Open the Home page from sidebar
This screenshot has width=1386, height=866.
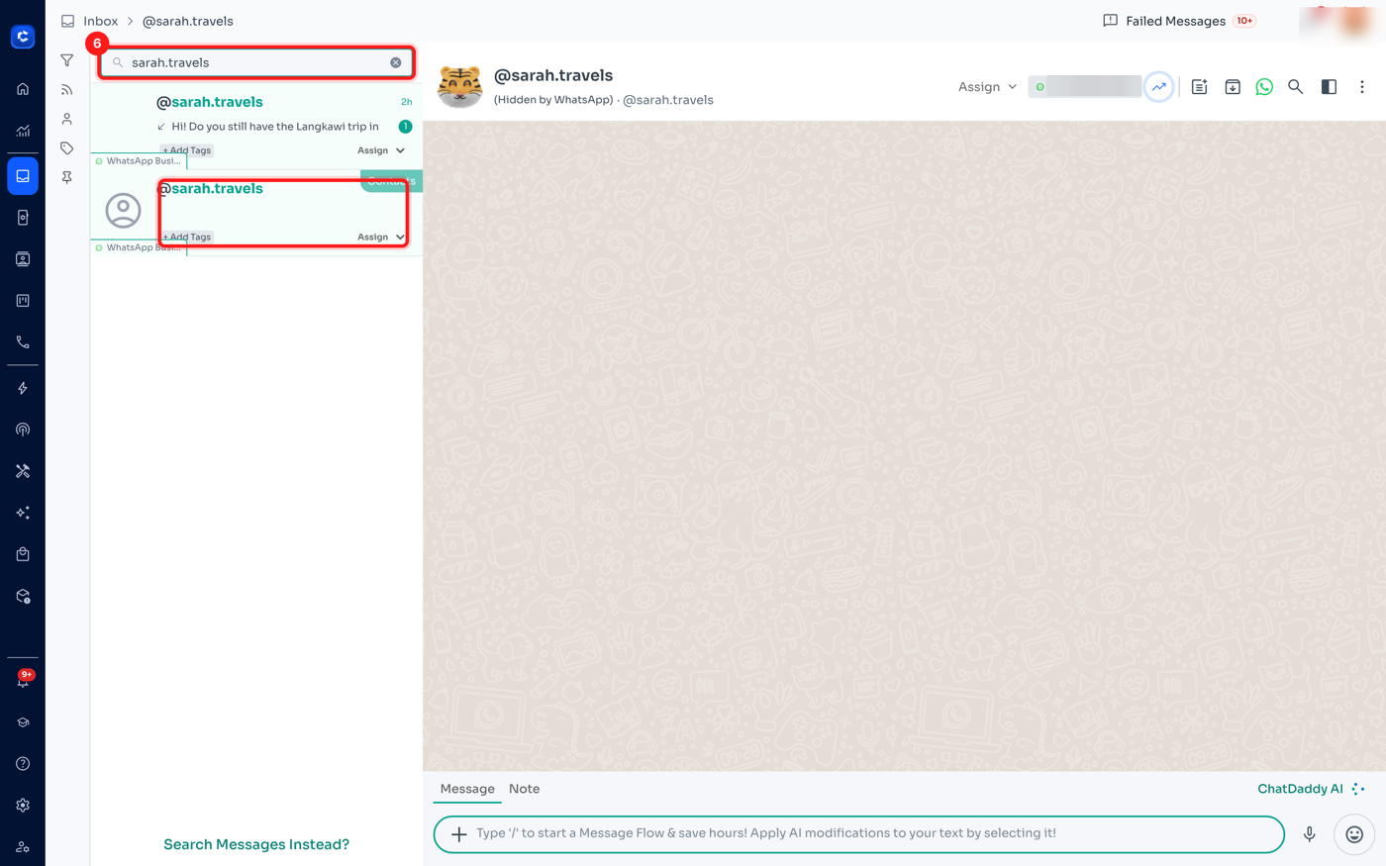point(23,89)
